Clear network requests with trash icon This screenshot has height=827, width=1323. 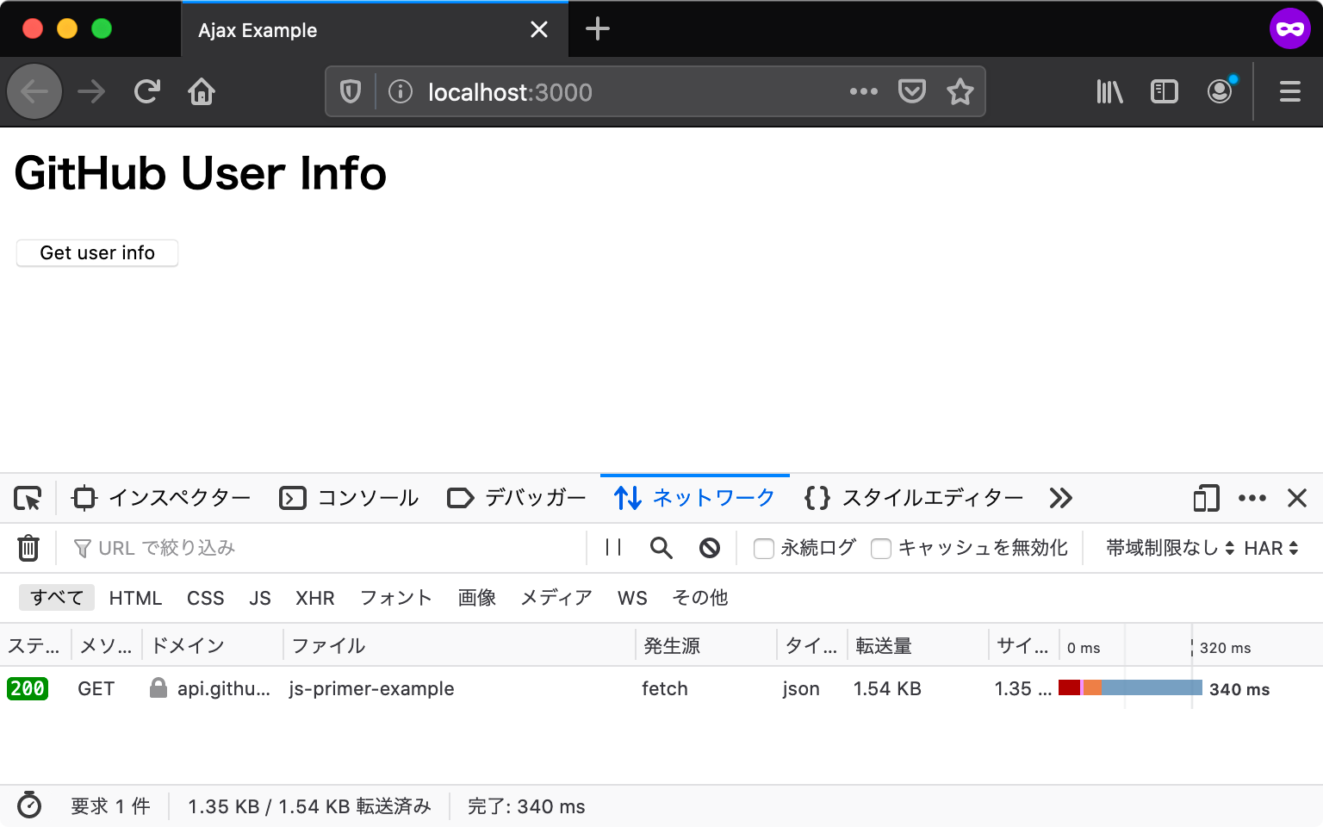[28, 547]
